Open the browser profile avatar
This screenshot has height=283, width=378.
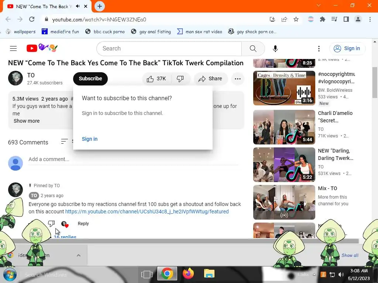tap(358, 20)
